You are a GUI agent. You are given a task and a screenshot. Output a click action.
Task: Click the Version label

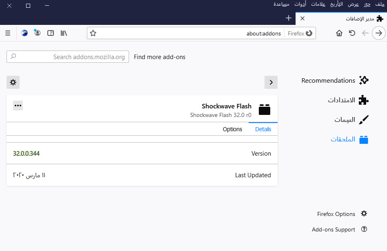pos(261,154)
